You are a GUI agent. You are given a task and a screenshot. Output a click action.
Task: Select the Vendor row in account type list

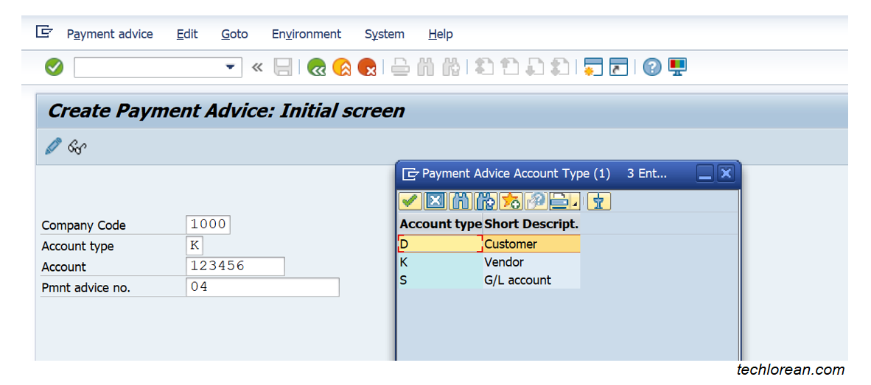(x=504, y=262)
